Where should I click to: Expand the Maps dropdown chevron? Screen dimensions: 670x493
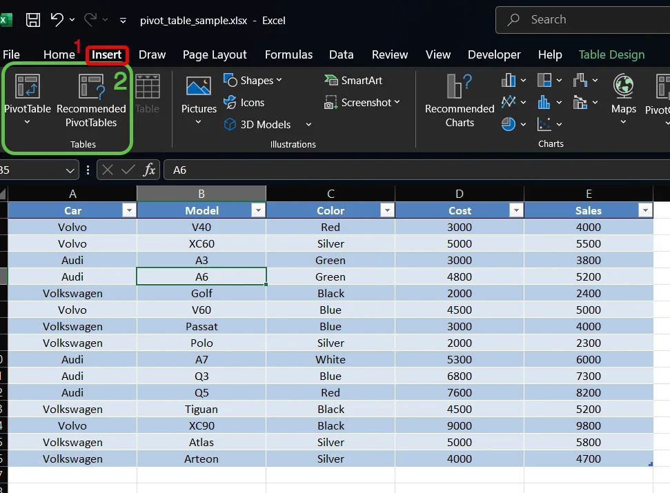[624, 122]
